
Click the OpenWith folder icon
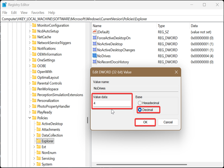tap(34, 72)
